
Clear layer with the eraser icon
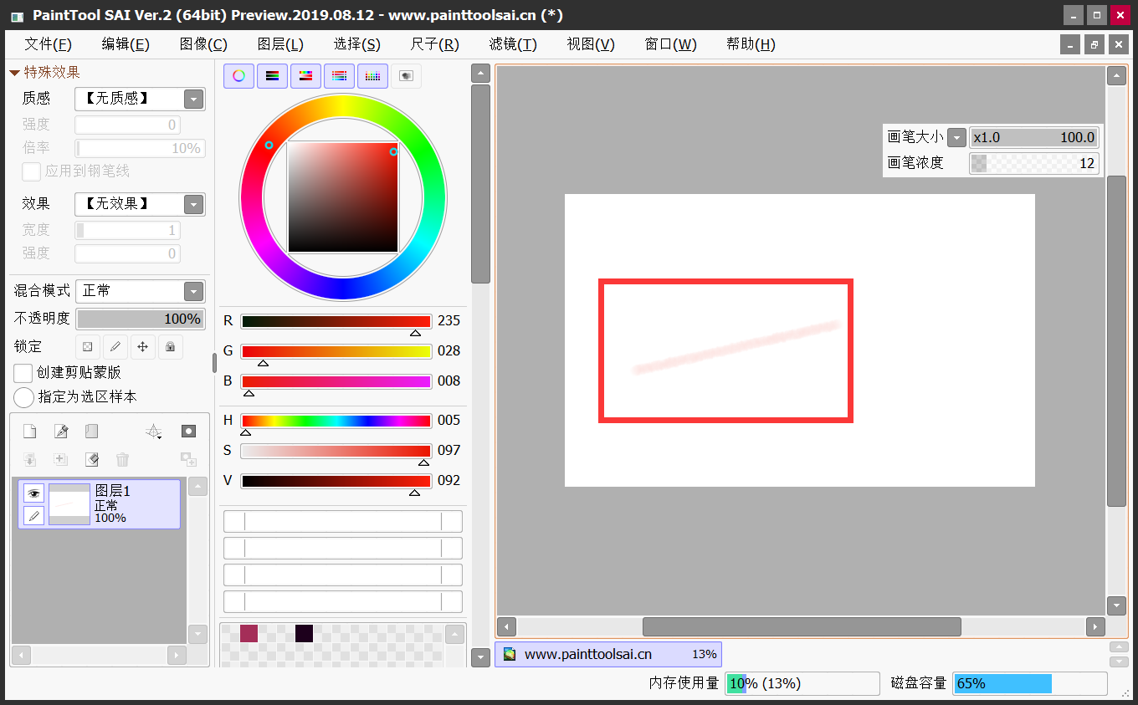pyautogui.click(x=91, y=459)
